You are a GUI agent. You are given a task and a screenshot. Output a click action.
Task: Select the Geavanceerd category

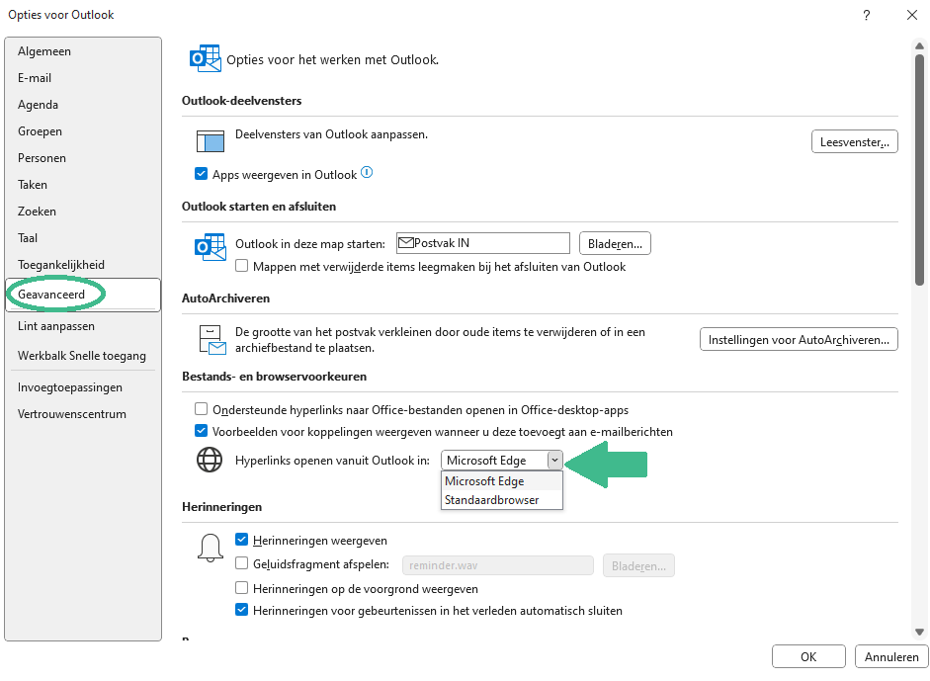pyautogui.click(x=83, y=295)
